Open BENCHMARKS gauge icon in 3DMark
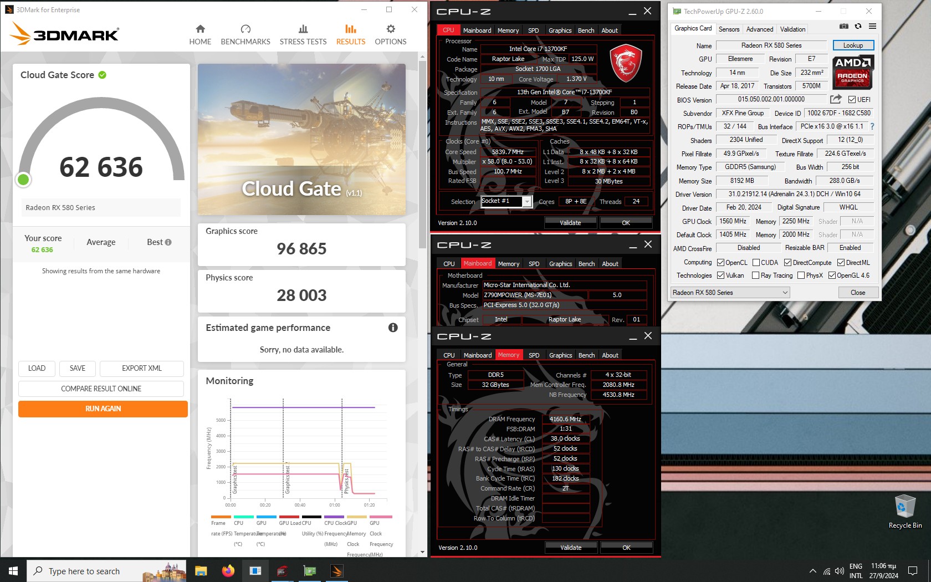This screenshot has height=582, width=931. point(245,29)
